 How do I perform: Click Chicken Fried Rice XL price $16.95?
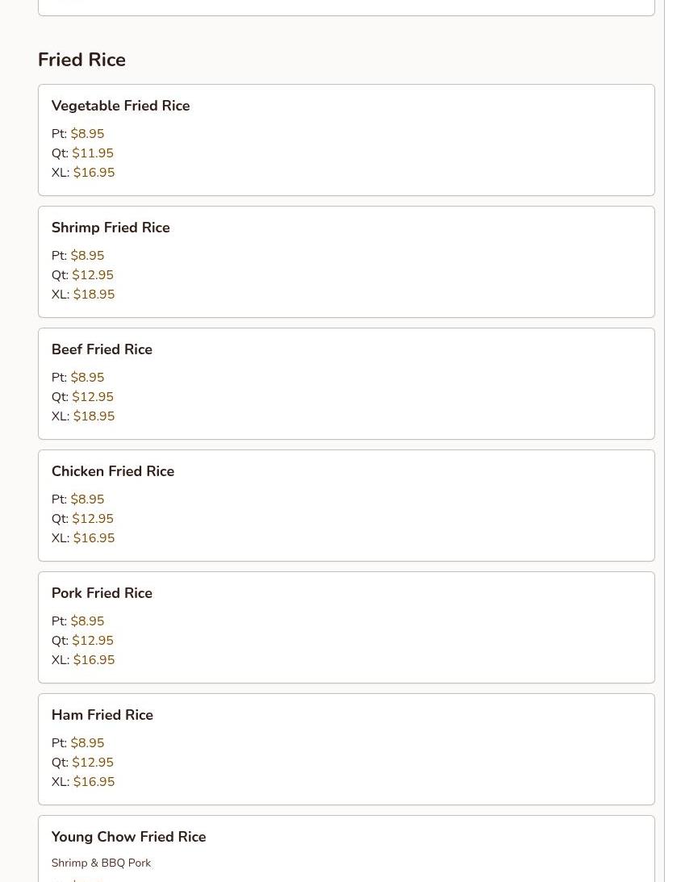click(x=94, y=538)
